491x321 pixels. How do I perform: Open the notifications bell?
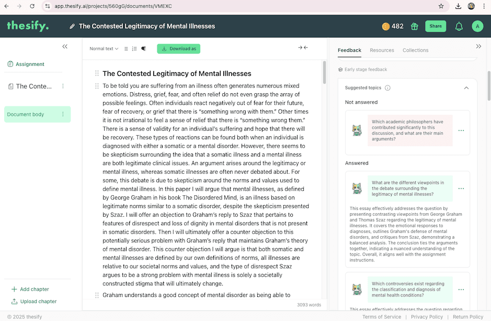coord(459,26)
